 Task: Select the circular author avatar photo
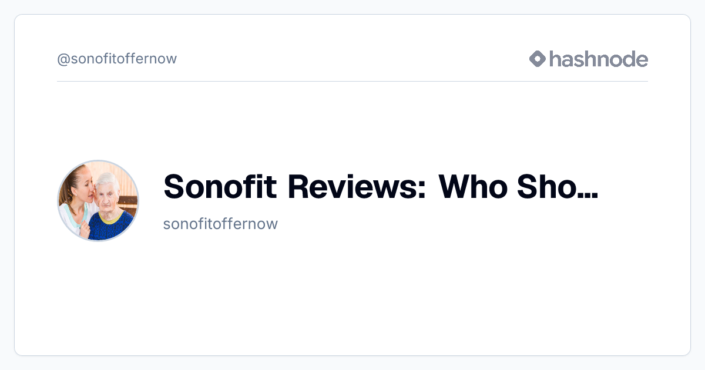(98, 201)
